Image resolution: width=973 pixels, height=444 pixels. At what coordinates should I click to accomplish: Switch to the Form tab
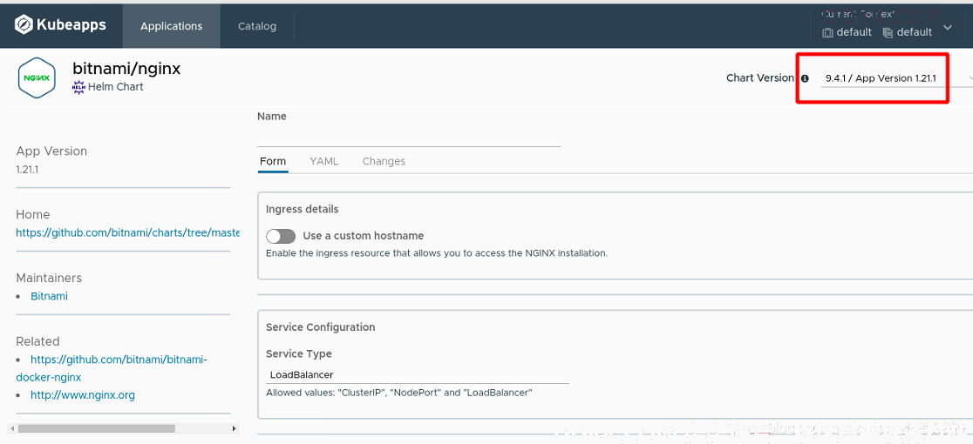point(273,161)
